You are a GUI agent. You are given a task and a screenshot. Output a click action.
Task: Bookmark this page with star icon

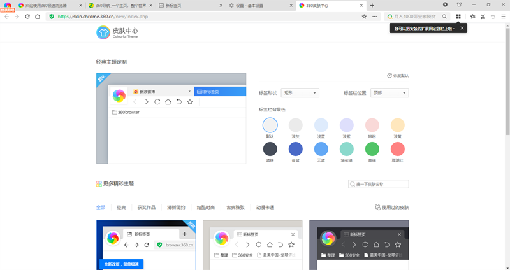coord(365,17)
